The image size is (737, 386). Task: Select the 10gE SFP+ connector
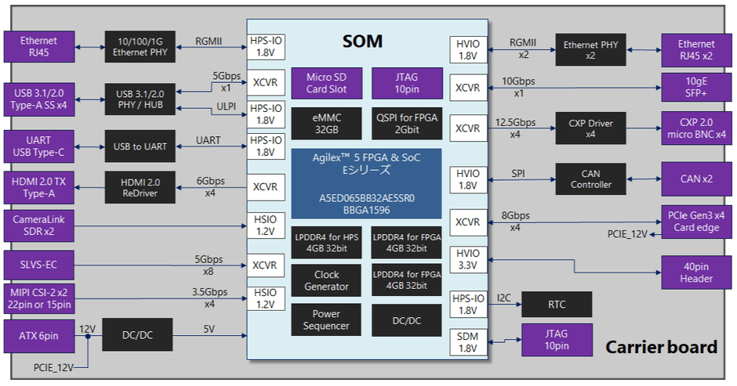click(x=696, y=88)
